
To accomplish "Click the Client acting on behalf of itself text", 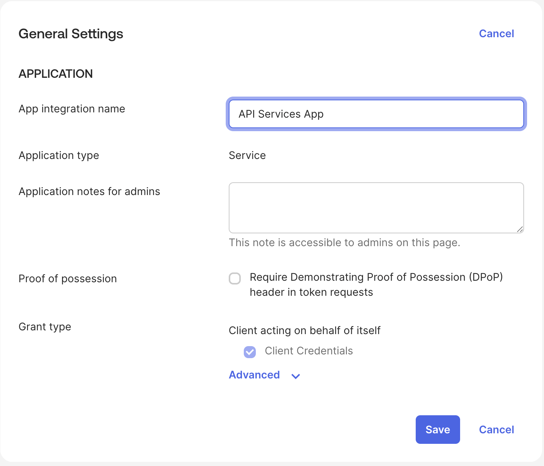I will 304,331.
